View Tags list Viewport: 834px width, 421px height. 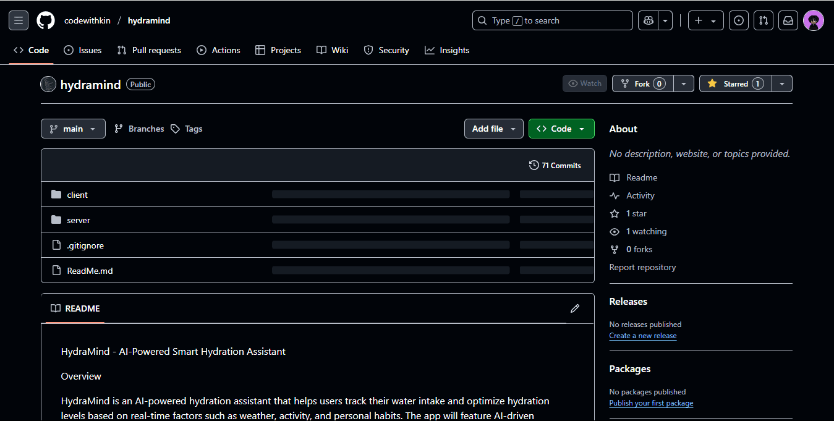(x=187, y=129)
